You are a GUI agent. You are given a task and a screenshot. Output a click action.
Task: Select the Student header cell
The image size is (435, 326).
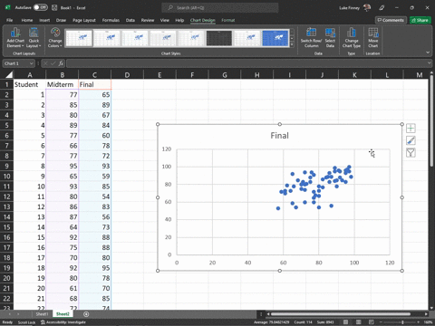click(30, 84)
